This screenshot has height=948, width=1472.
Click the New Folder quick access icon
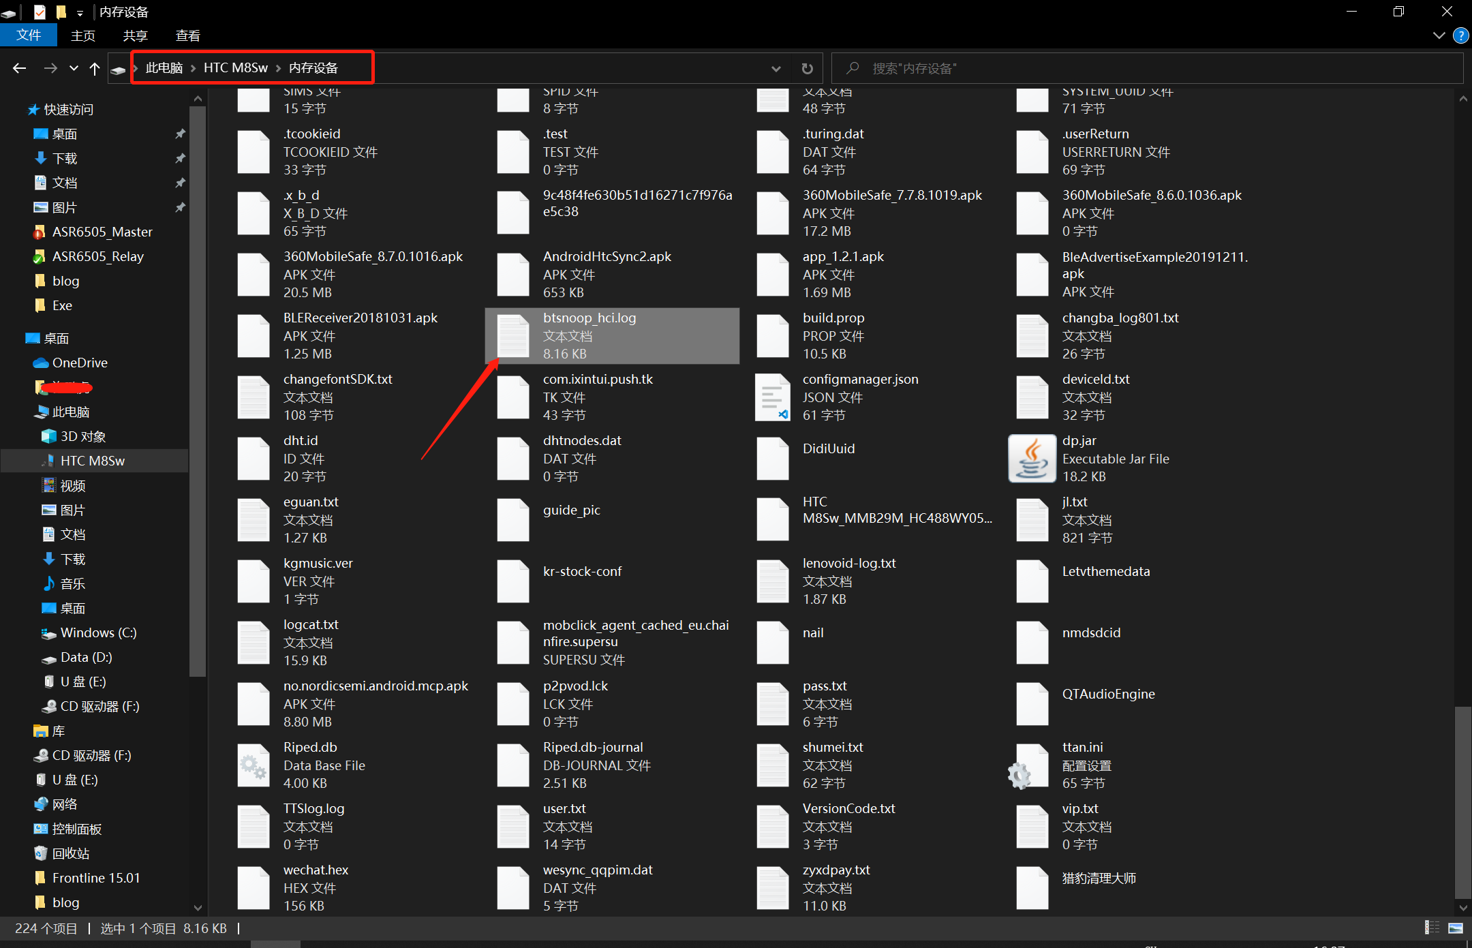[61, 12]
